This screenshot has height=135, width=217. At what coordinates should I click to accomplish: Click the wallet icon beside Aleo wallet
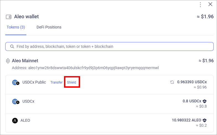(9, 17)
